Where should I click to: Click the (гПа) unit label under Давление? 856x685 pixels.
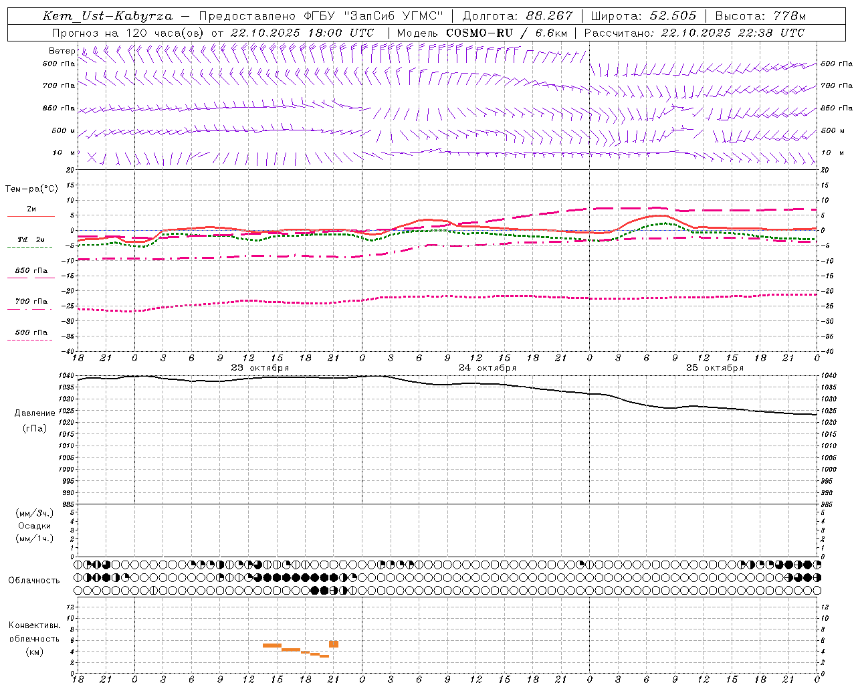coord(35,428)
